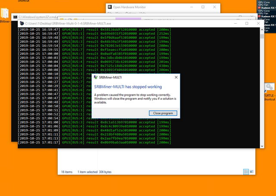
Task: Click log row with result 0x2aa7fb9ea7010000
Action: (94, 139)
